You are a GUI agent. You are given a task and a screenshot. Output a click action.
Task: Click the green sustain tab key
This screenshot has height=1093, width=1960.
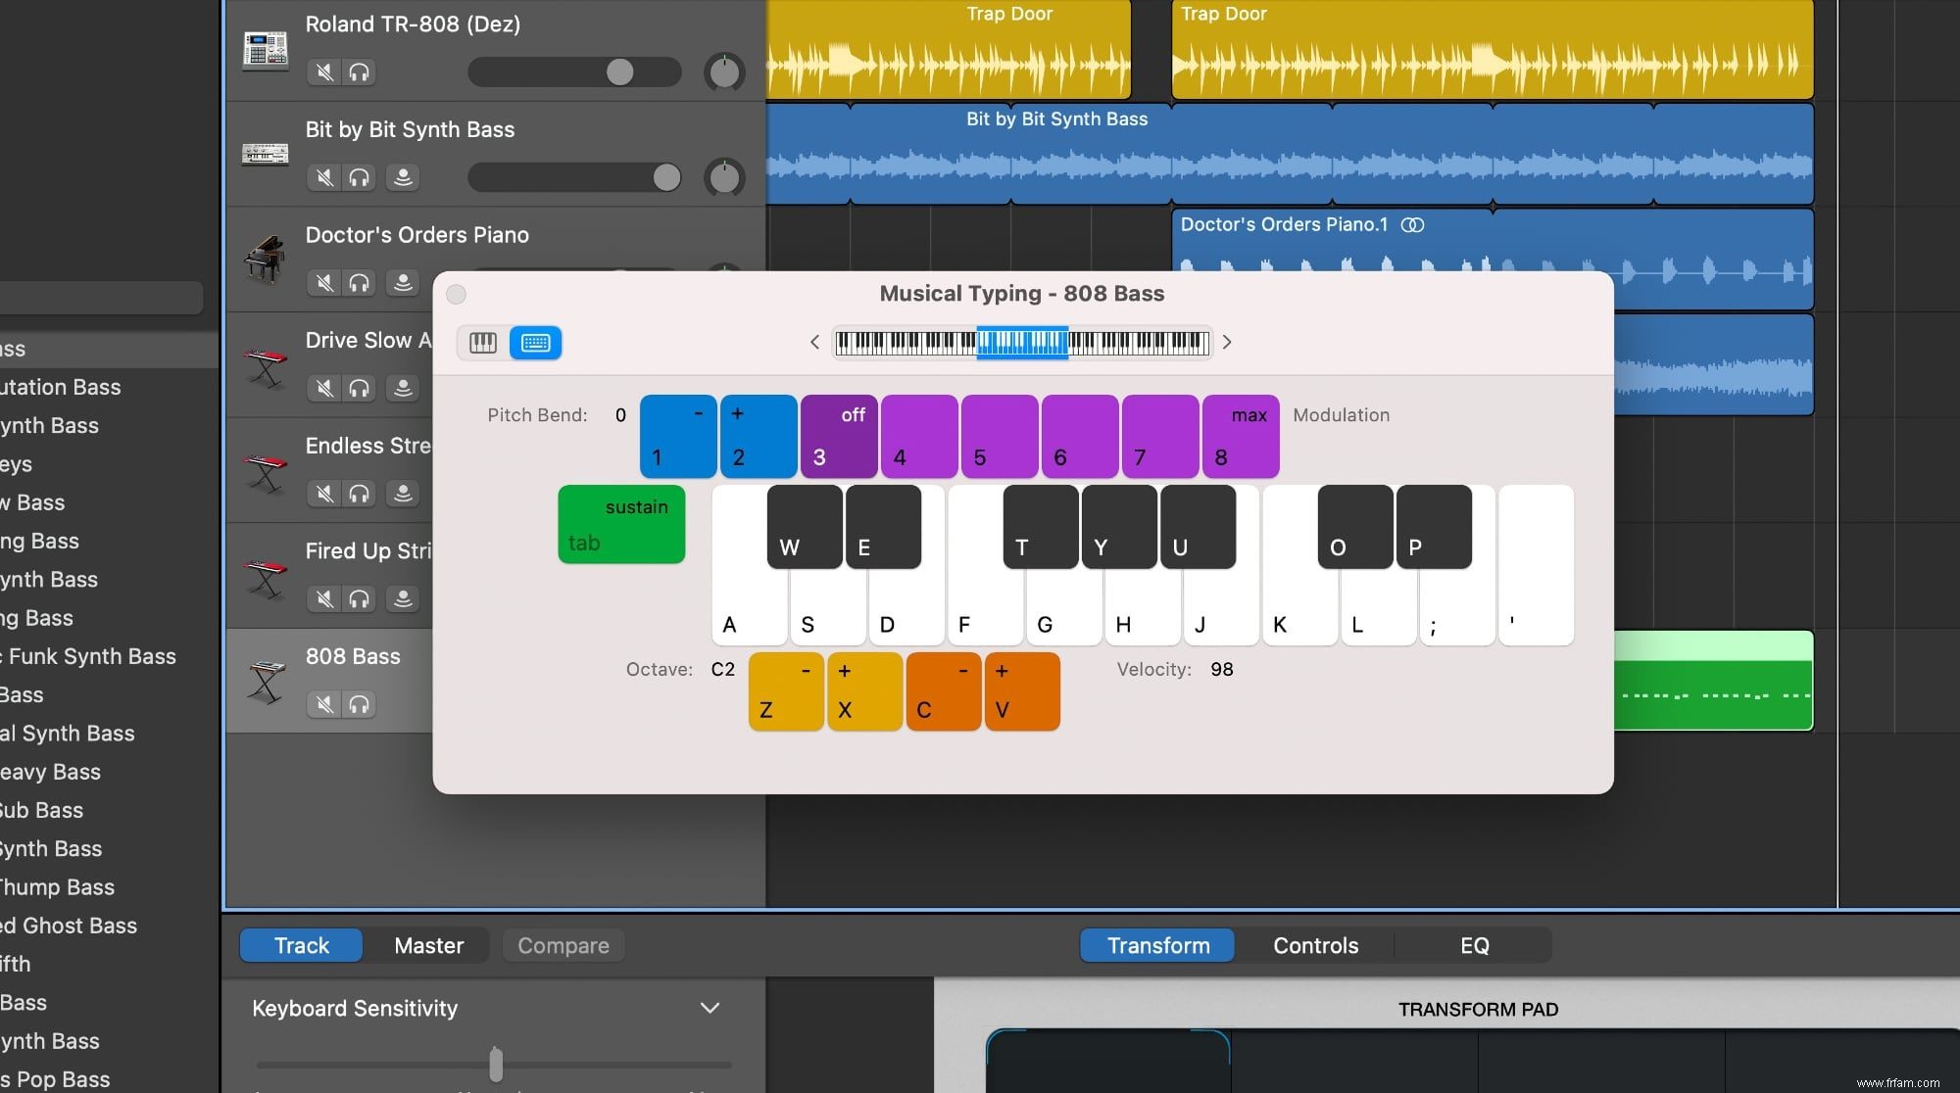[621, 524]
